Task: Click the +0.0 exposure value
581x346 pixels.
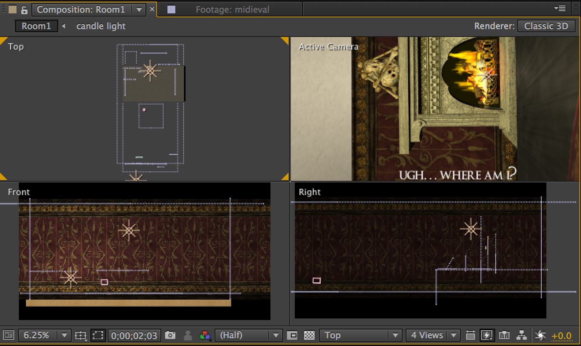Action: pyautogui.click(x=561, y=336)
